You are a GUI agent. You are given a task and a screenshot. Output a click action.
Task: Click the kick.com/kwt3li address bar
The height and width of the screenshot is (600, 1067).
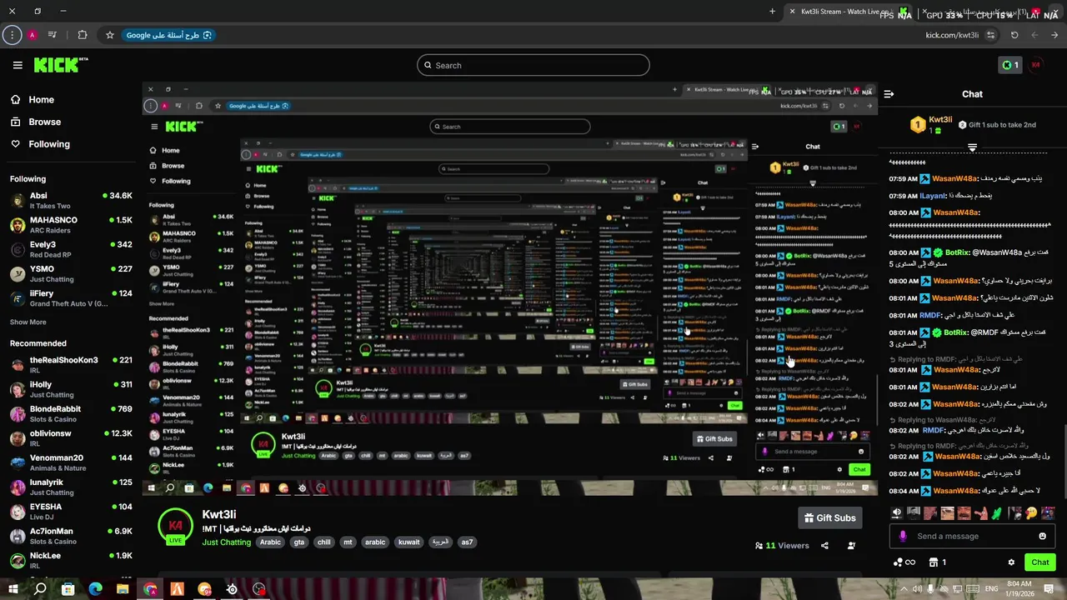[952, 35]
